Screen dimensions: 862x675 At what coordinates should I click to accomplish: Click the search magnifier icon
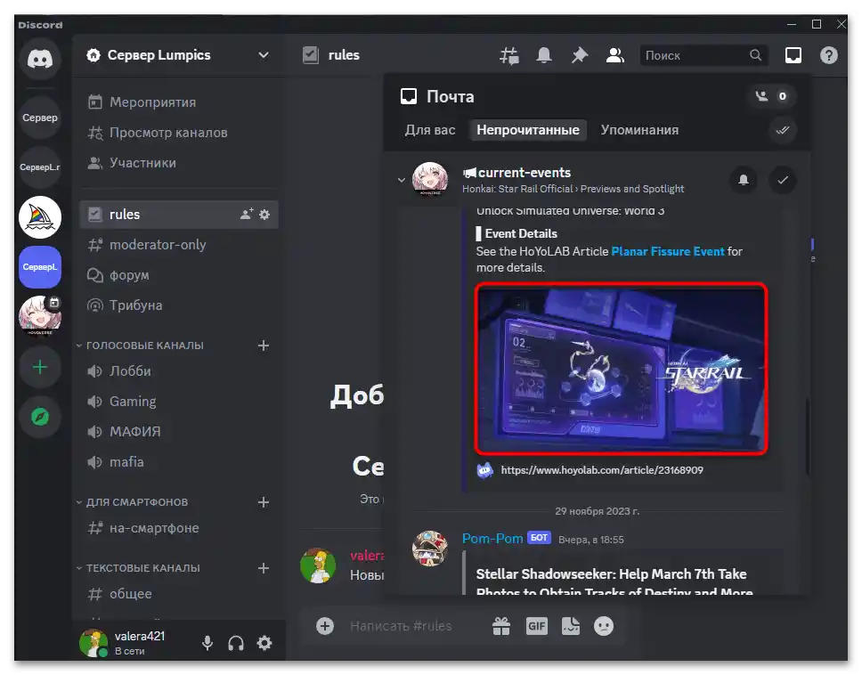[x=756, y=55]
